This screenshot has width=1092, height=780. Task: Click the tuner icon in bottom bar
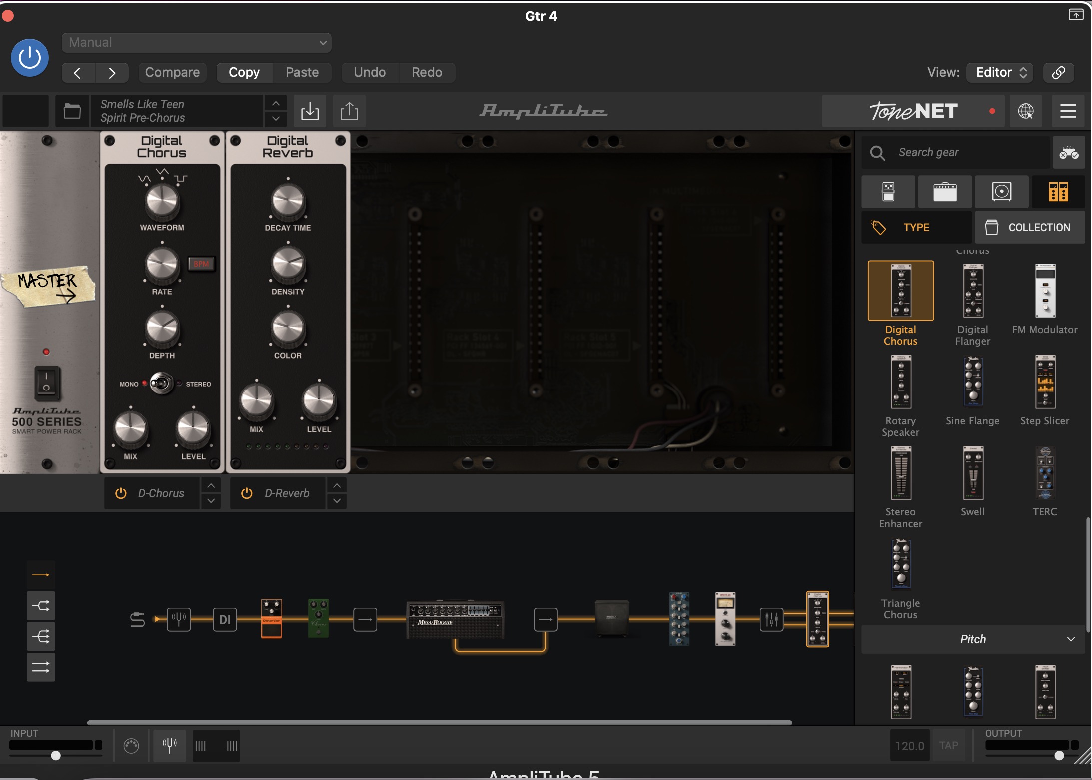pos(170,746)
